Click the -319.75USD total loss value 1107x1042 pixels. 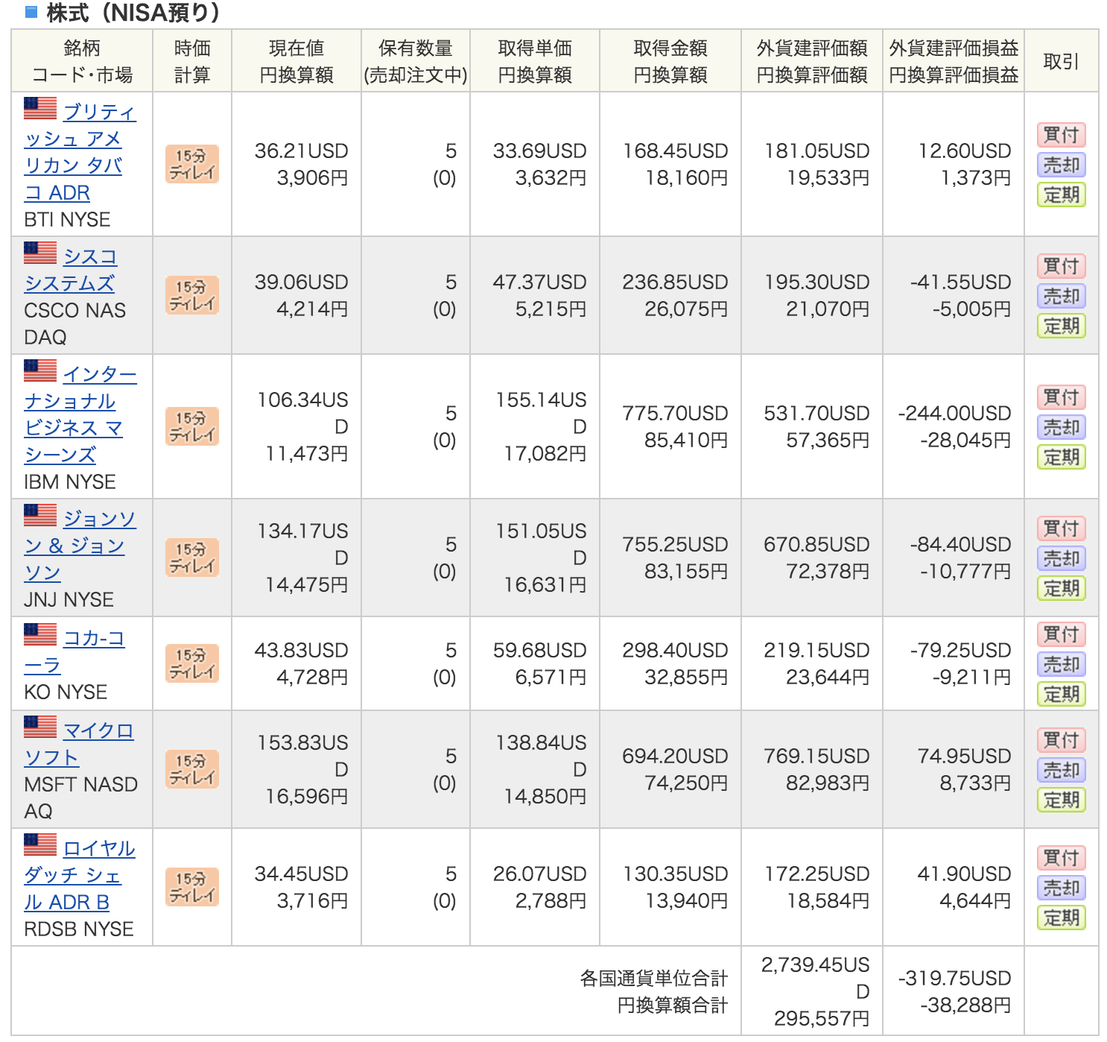954,978
